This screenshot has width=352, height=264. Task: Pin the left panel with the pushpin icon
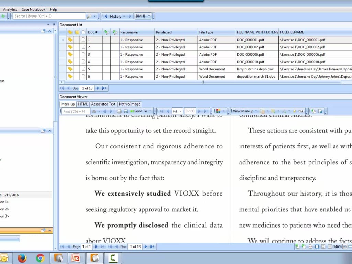point(54,25)
